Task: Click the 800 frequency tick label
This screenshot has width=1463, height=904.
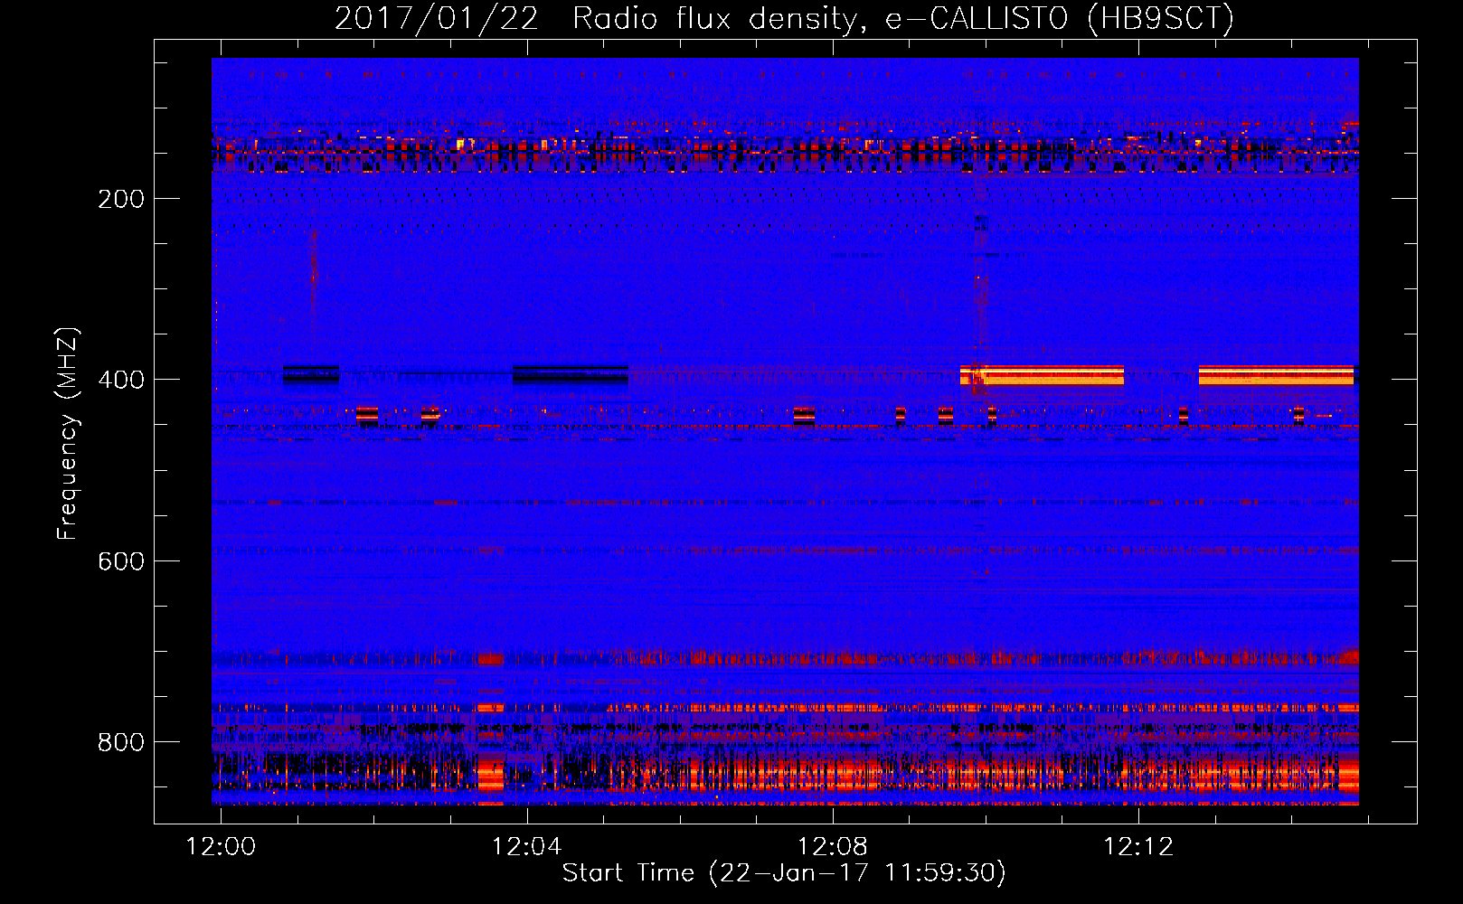Action: (x=121, y=742)
